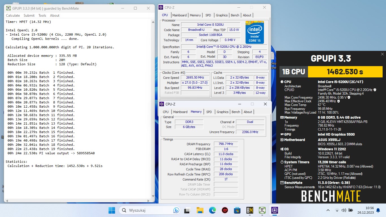Open the clock showing 10:56 and 26.12.2023
The width and height of the screenshot is (386, 217).
365,211
